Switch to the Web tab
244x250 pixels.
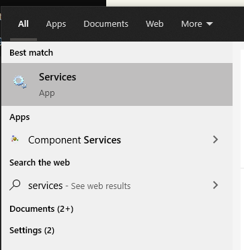point(155,24)
